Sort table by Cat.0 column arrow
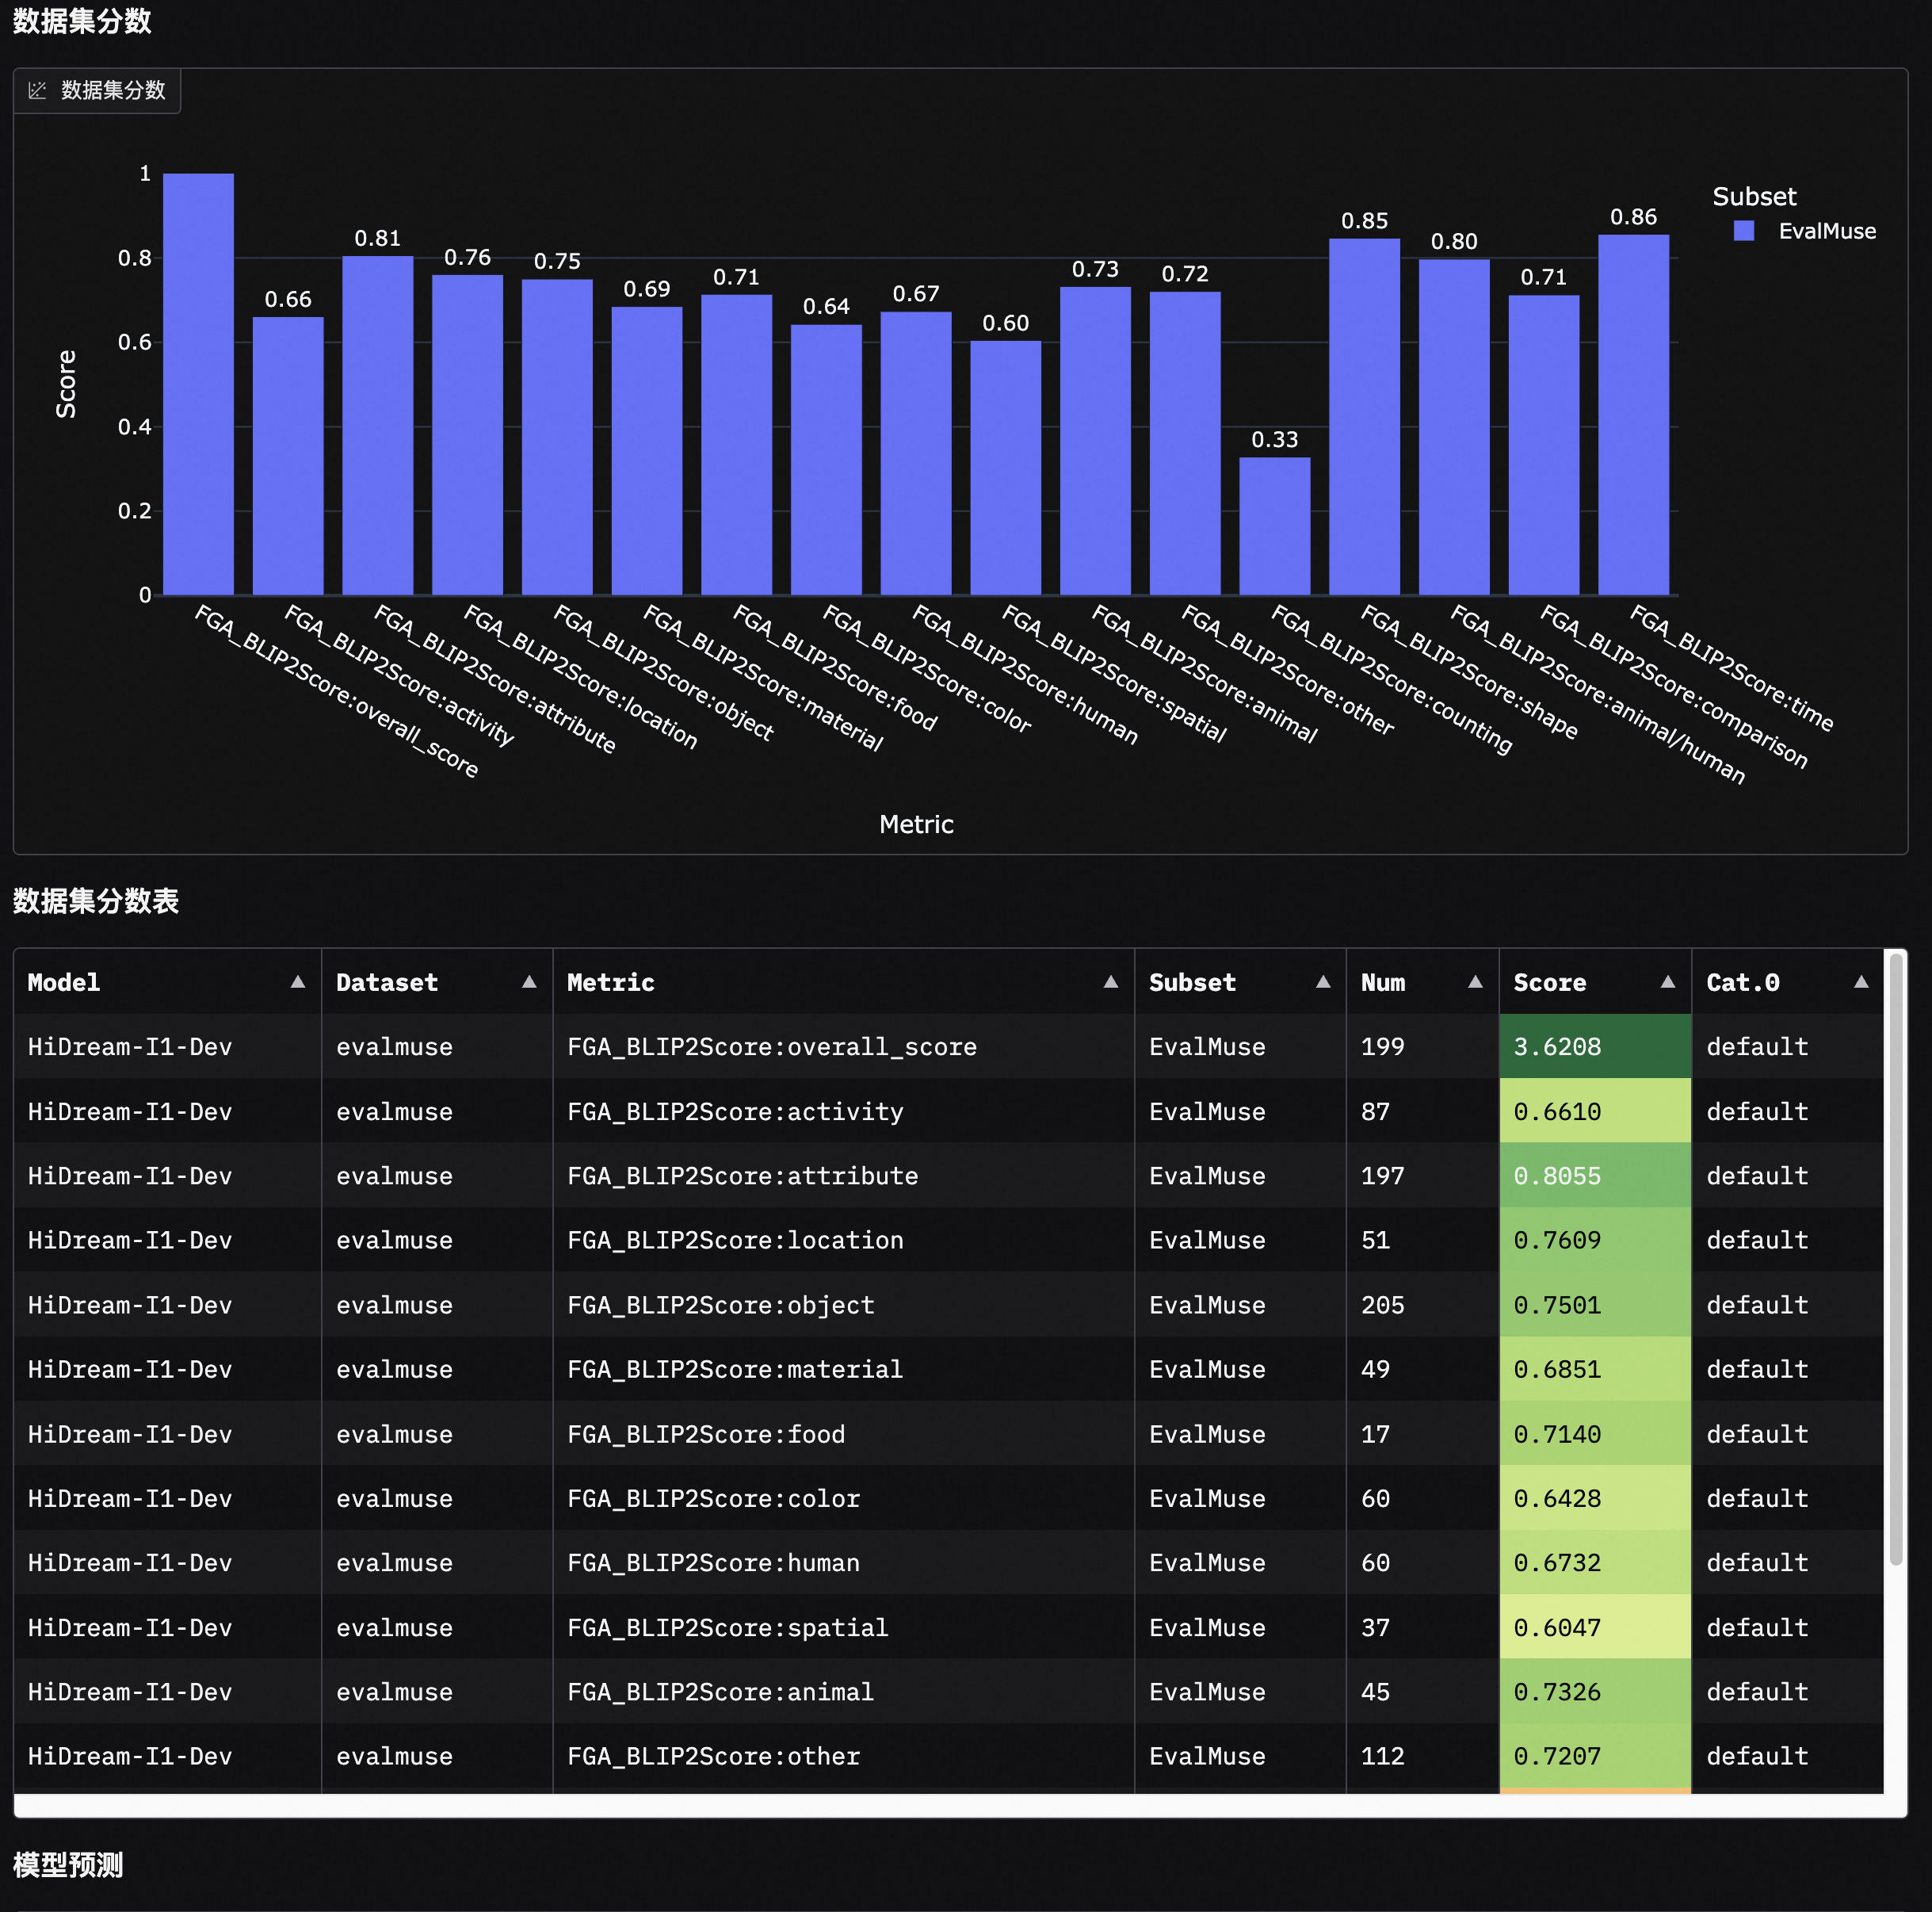 click(x=1860, y=981)
